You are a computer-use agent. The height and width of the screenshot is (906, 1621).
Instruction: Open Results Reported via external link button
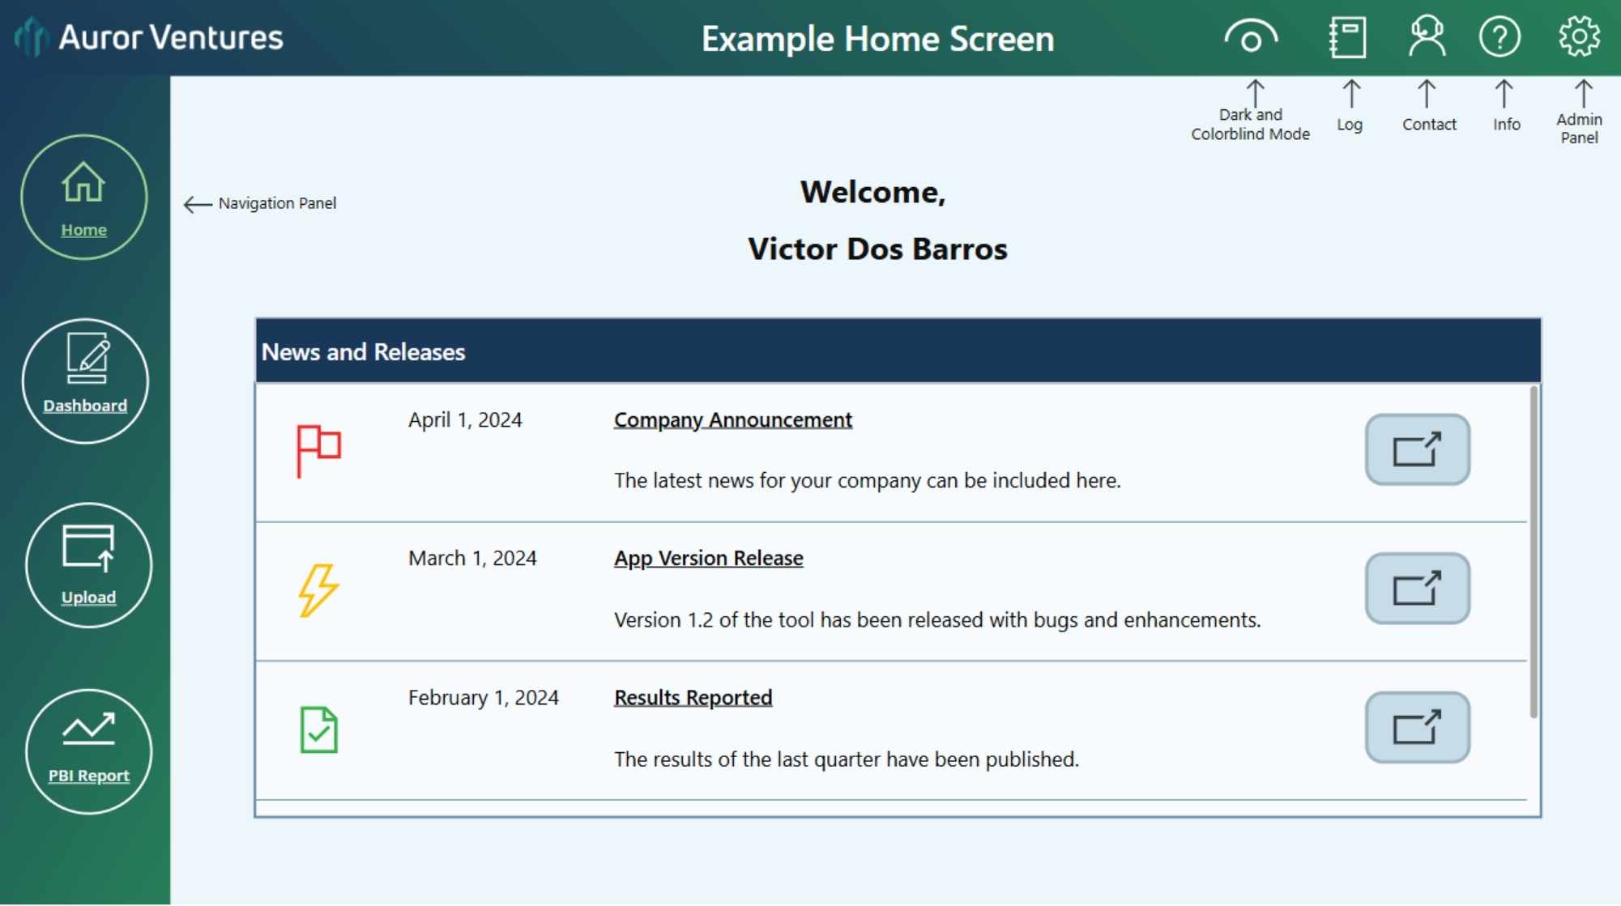1417,728
